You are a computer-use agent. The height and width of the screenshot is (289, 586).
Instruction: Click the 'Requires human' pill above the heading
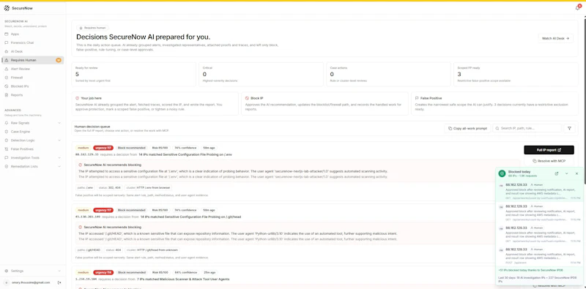pos(93,28)
